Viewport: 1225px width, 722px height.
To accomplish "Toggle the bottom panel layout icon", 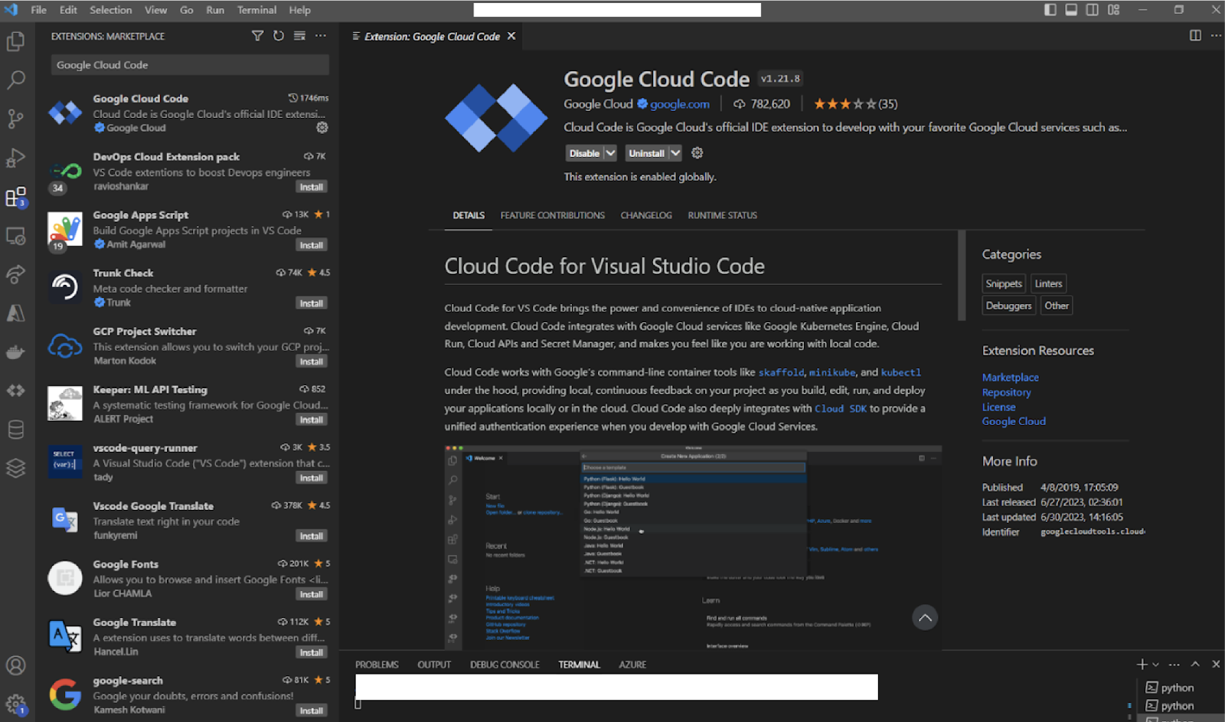I will (x=1071, y=10).
